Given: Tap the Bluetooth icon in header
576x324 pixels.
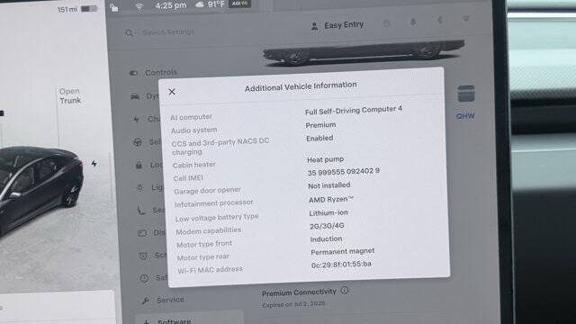Looking at the screenshot, I should coord(440,21).
